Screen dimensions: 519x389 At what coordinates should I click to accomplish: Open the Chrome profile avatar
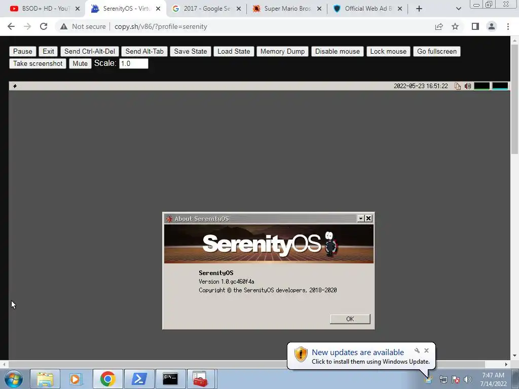click(x=492, y=26)
